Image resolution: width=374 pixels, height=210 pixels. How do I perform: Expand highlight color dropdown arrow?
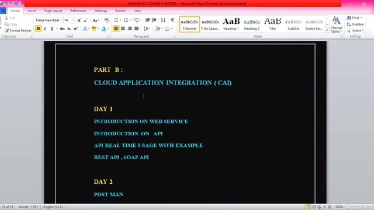coord(99,29)
